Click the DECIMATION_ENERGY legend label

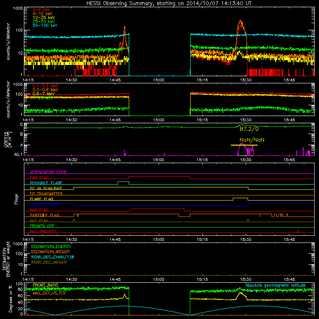[x=51, y=246]
